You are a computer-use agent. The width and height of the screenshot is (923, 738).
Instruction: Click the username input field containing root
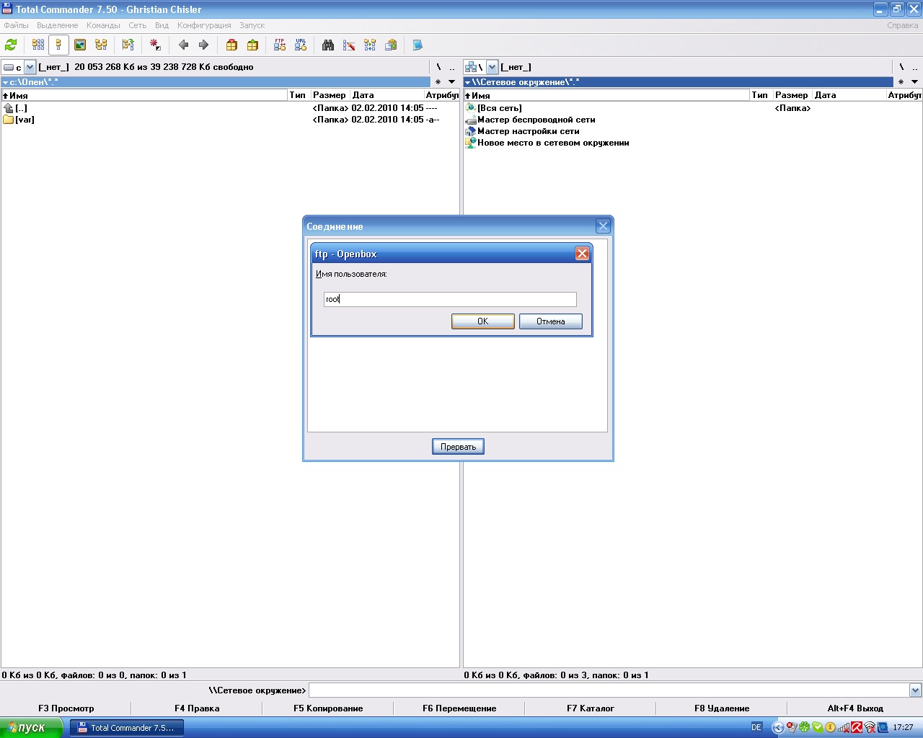450,299
